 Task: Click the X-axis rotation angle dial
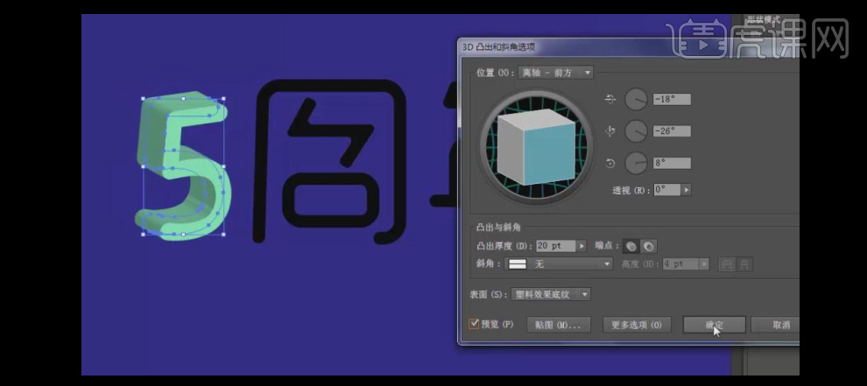click(636, 100)
